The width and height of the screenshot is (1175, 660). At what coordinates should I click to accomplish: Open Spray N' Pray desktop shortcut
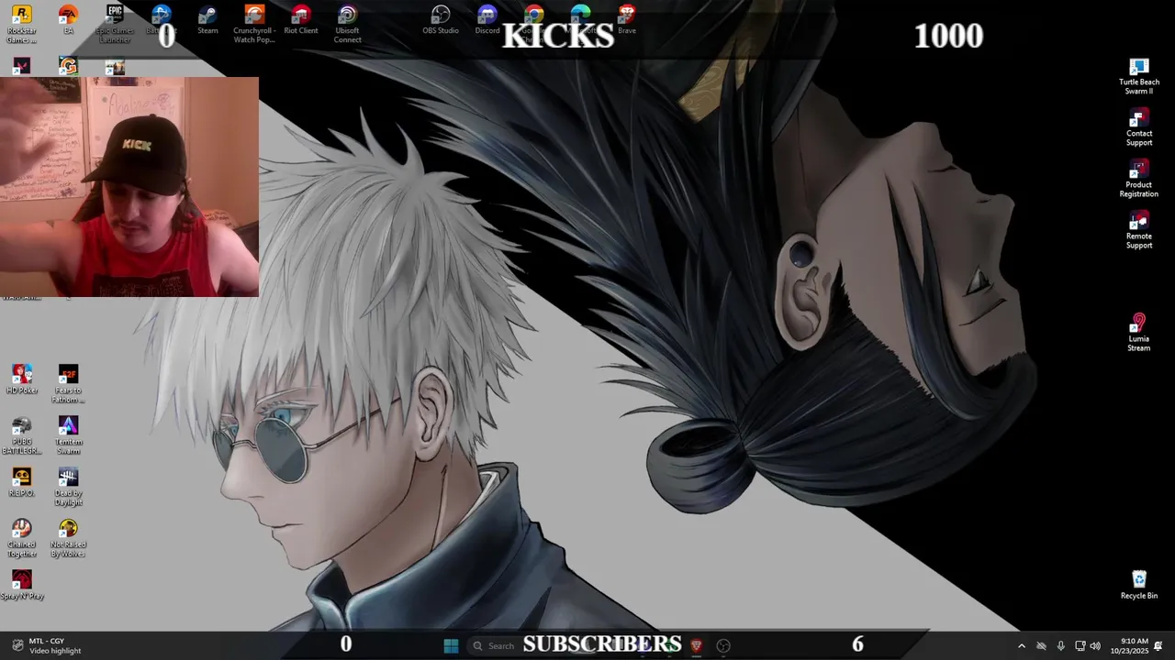click(x=22, y=585)
